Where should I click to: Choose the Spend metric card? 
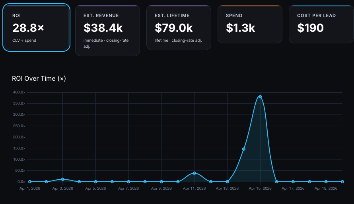[x=250, y=24]
